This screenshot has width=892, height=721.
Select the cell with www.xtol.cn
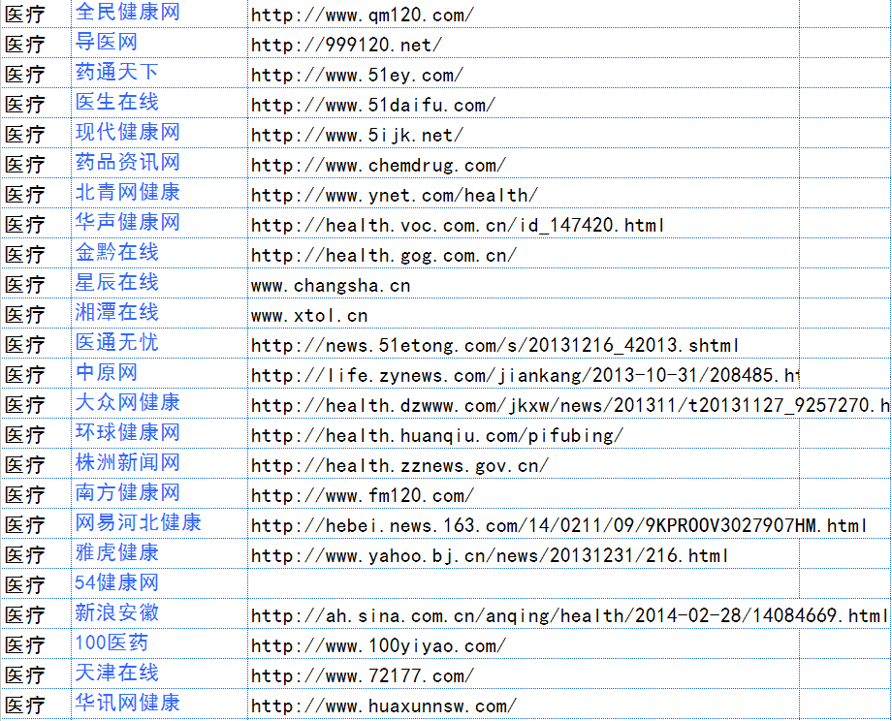[524, 314]
